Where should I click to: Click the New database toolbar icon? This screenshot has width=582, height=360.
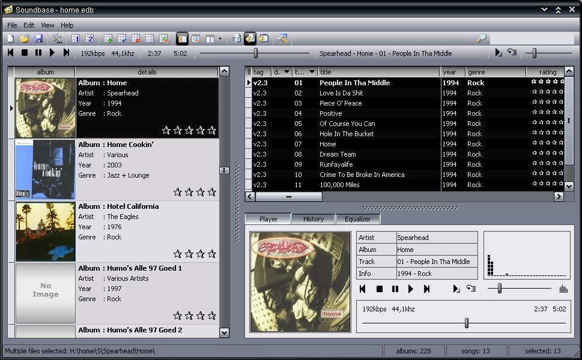[11, 39]
